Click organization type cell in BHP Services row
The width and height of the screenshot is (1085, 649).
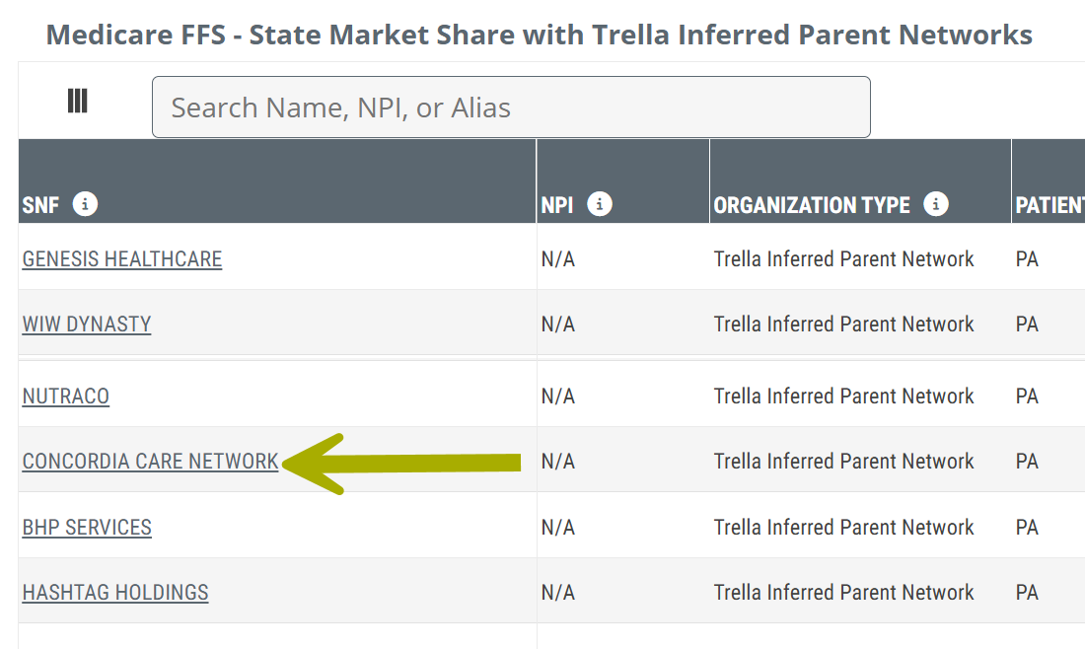pos(843,527)
